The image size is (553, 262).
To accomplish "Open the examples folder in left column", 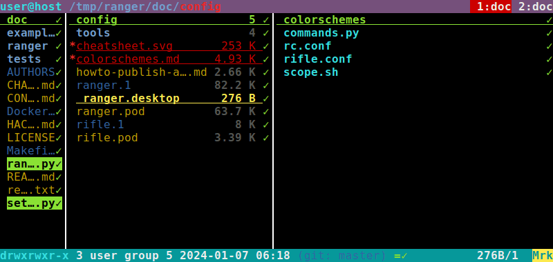I will 31,33.
